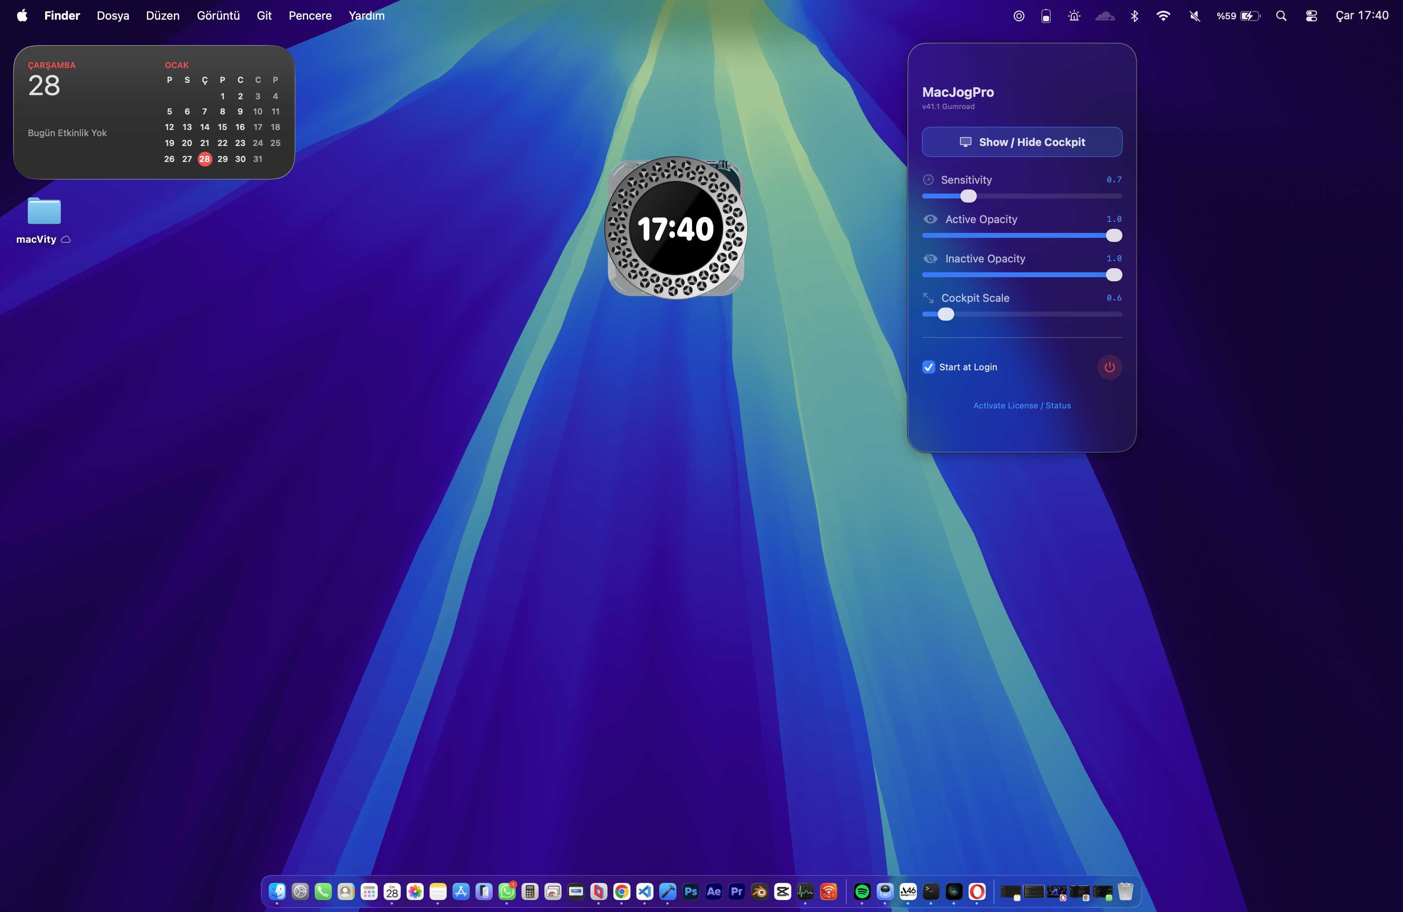Open Photoshop from the Dock
The height and width of the screenshot is (912, 1403).
click(x=691, y=891)
